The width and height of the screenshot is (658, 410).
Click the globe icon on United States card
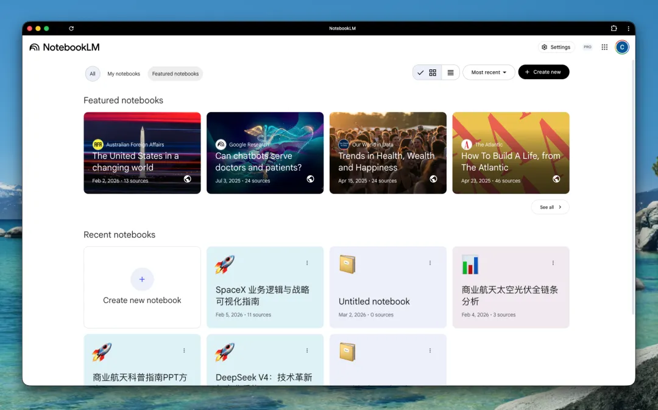point(188,179)
